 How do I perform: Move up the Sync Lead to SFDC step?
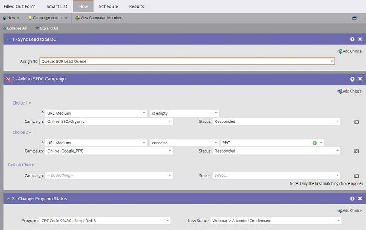352,39
